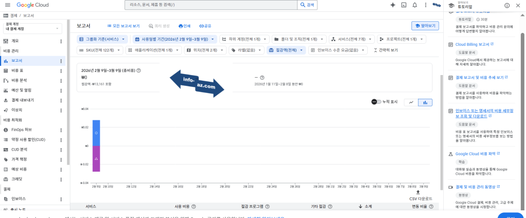Expand 라벨(없음) filter
526x218 pixels.
click(246, 50)
